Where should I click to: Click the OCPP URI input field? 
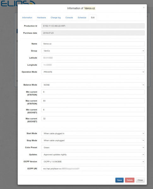93,169
